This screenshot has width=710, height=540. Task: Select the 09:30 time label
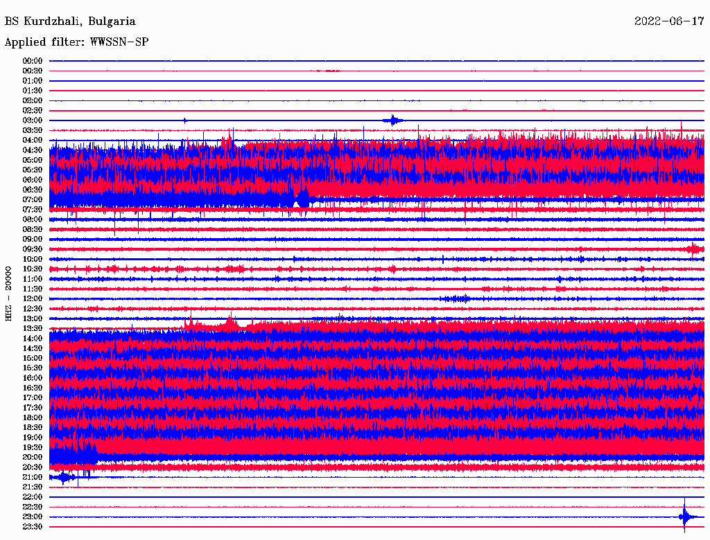[33, 249]
